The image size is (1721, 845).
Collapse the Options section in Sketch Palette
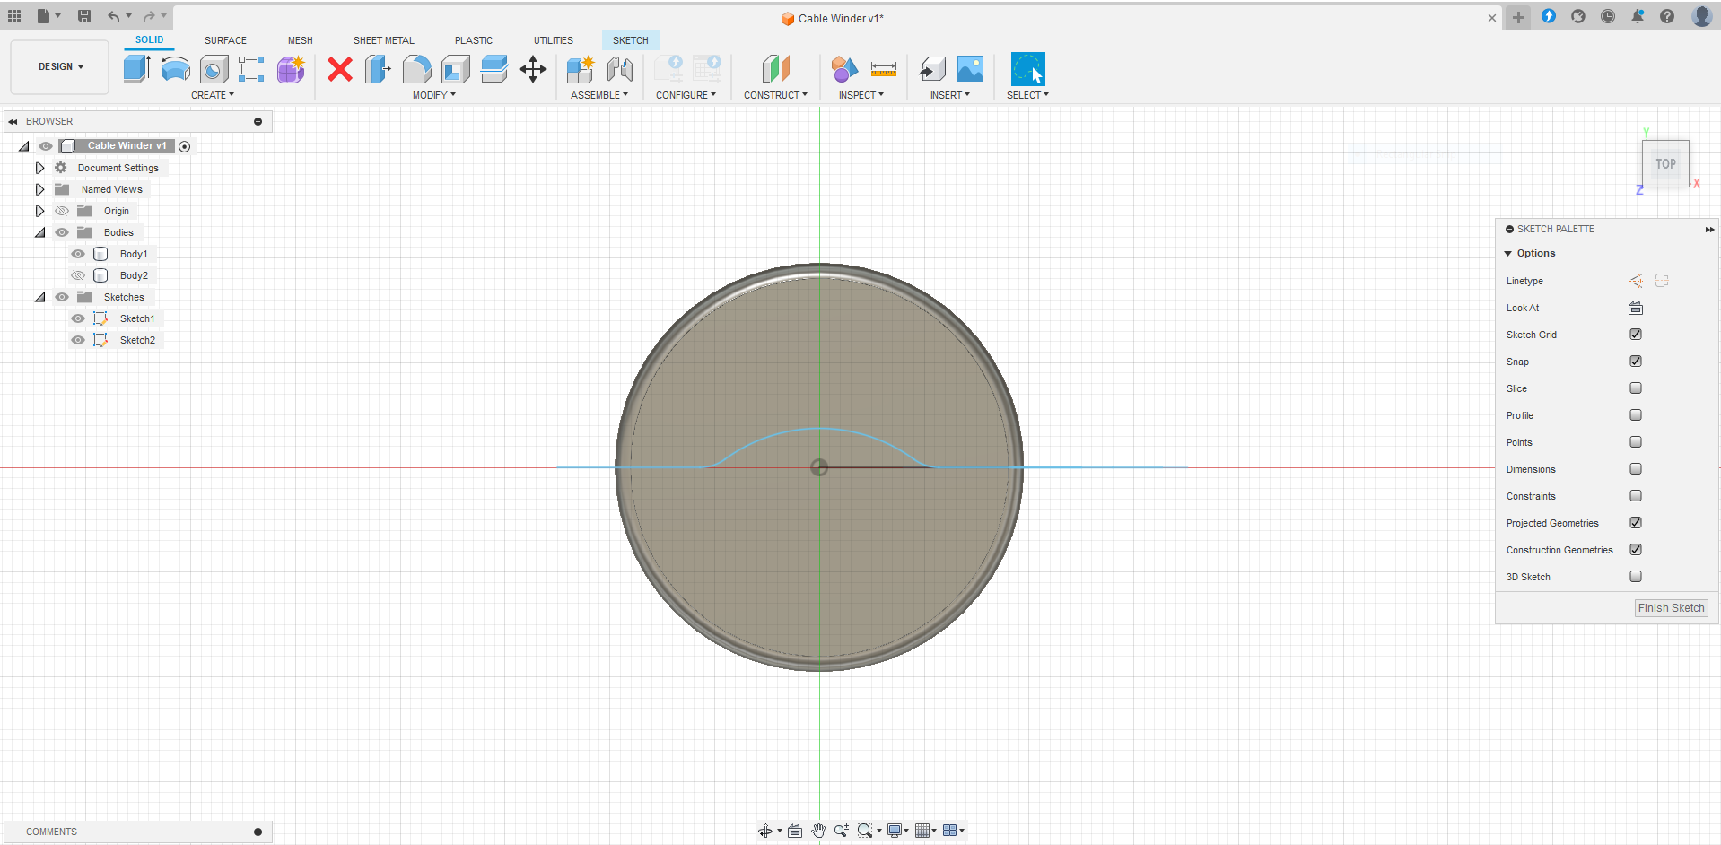1508,254
